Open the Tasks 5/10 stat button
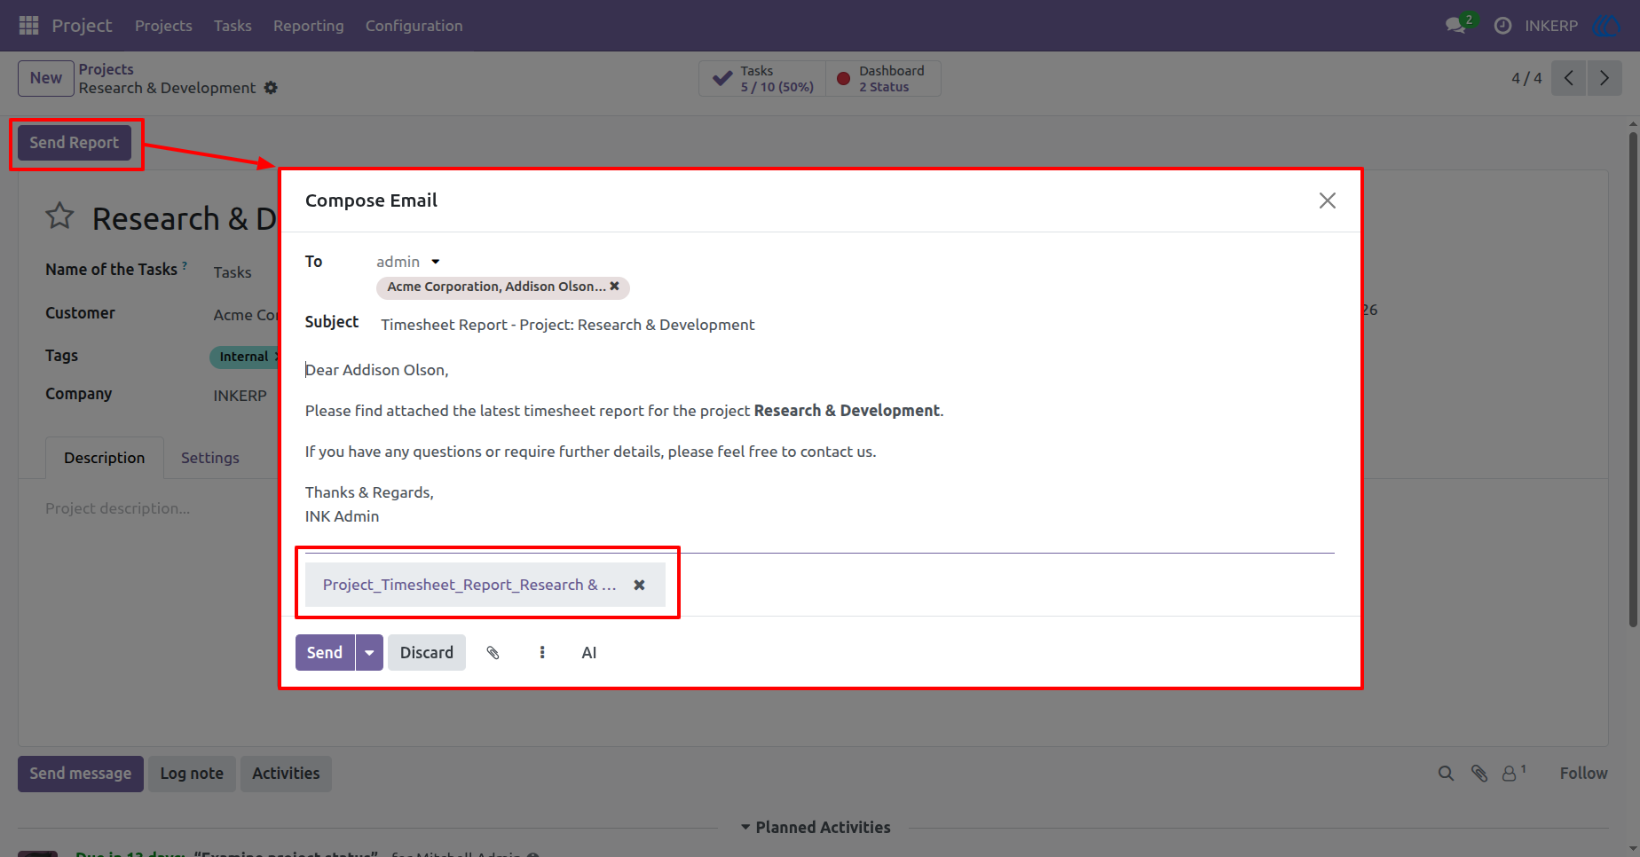 click(762, 78)
